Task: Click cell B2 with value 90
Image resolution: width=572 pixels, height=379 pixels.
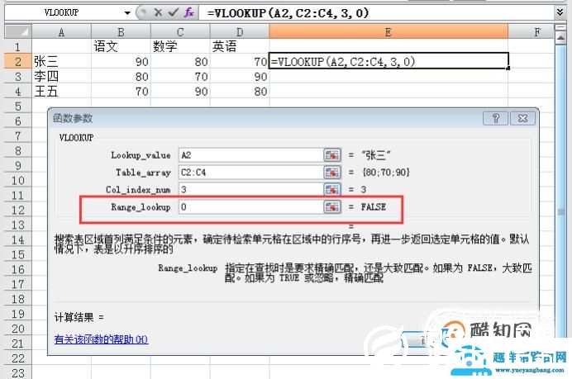Action: pos(121,61)
